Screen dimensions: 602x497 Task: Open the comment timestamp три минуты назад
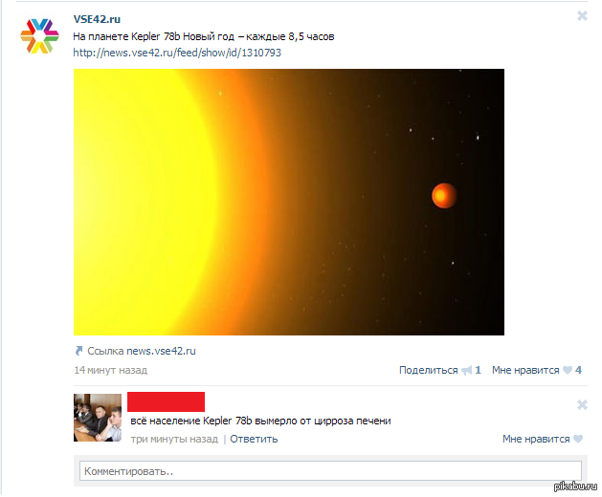(174, 439)
